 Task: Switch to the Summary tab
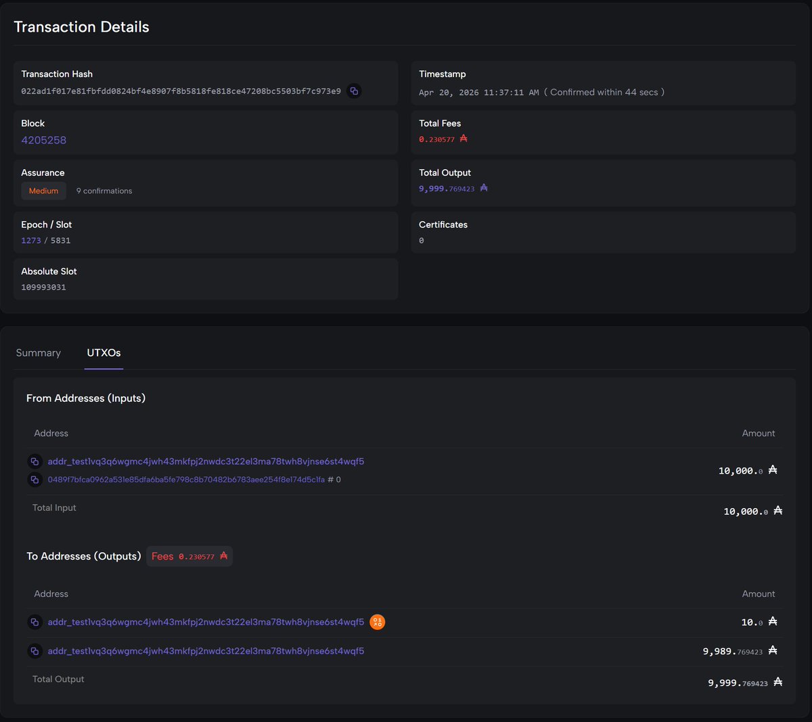tap(39, 353)
